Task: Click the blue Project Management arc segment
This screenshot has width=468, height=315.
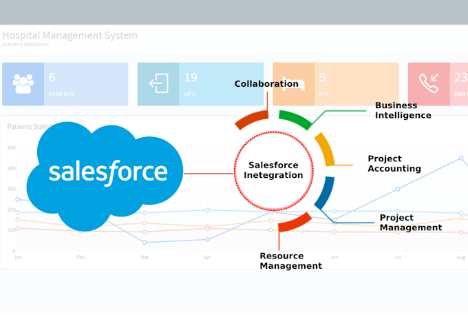Action: click(325, 192)
